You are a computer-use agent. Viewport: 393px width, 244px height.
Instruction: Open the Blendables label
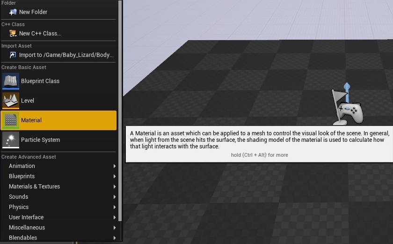pos(23,238)
